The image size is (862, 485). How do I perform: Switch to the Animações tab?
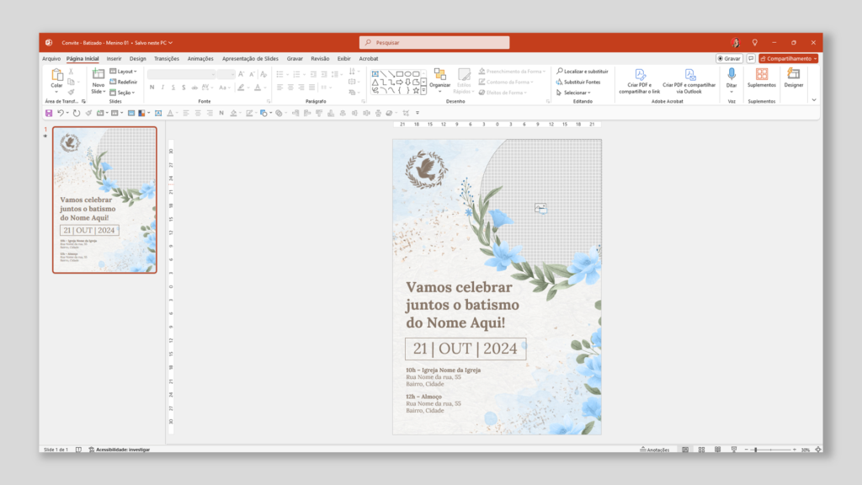[200, 58]
